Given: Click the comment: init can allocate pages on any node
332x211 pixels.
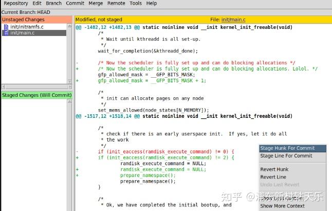Looking at the screenshot, I should coord(152,98).
